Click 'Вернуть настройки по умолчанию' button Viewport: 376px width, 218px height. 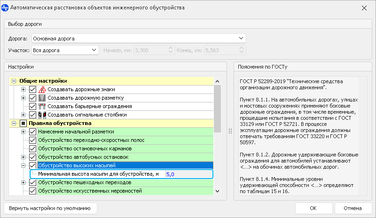50,208
